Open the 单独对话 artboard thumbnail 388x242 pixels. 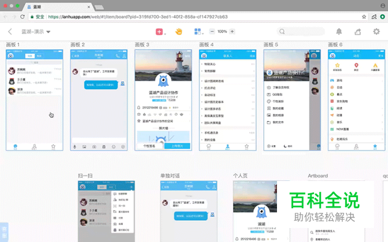189,211
